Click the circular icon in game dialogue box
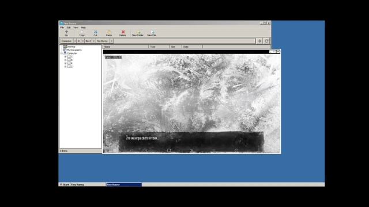369x207 pixels. (236, 151)
